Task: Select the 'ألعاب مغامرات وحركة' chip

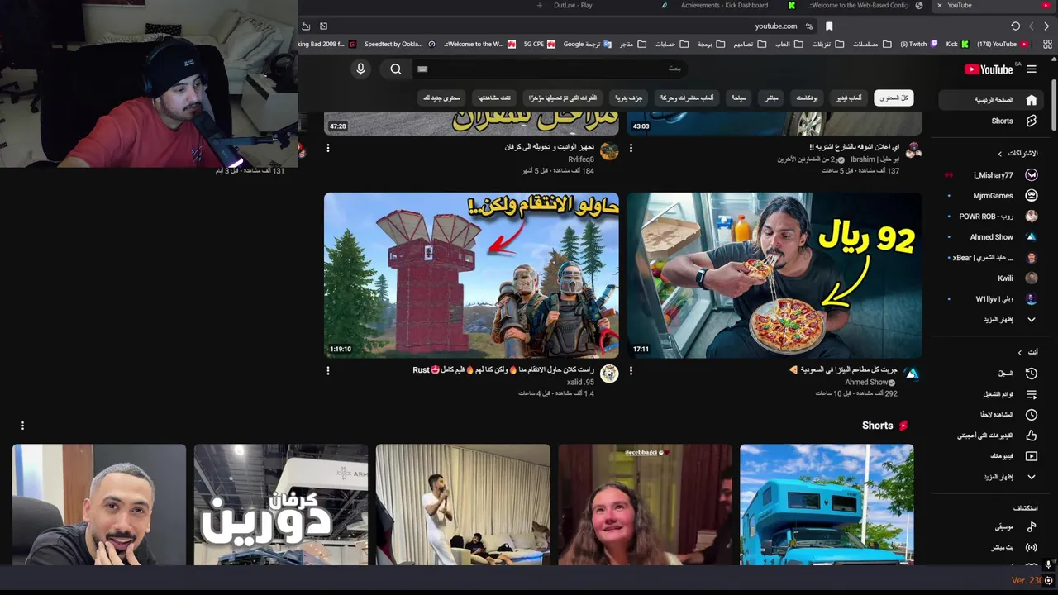Action: click(x=687, y=98)
